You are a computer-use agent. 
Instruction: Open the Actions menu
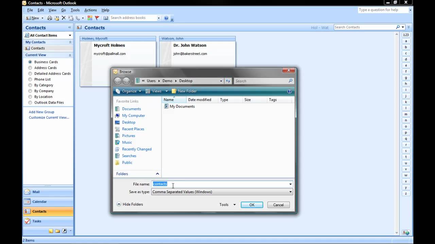[90, 10]
